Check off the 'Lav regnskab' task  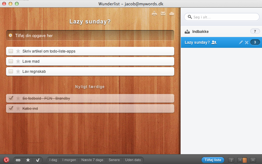pyautogui.click(x=11, y=72)
